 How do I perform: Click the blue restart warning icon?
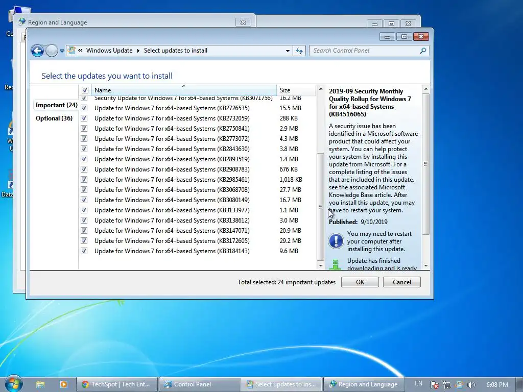tap(336, 241)
